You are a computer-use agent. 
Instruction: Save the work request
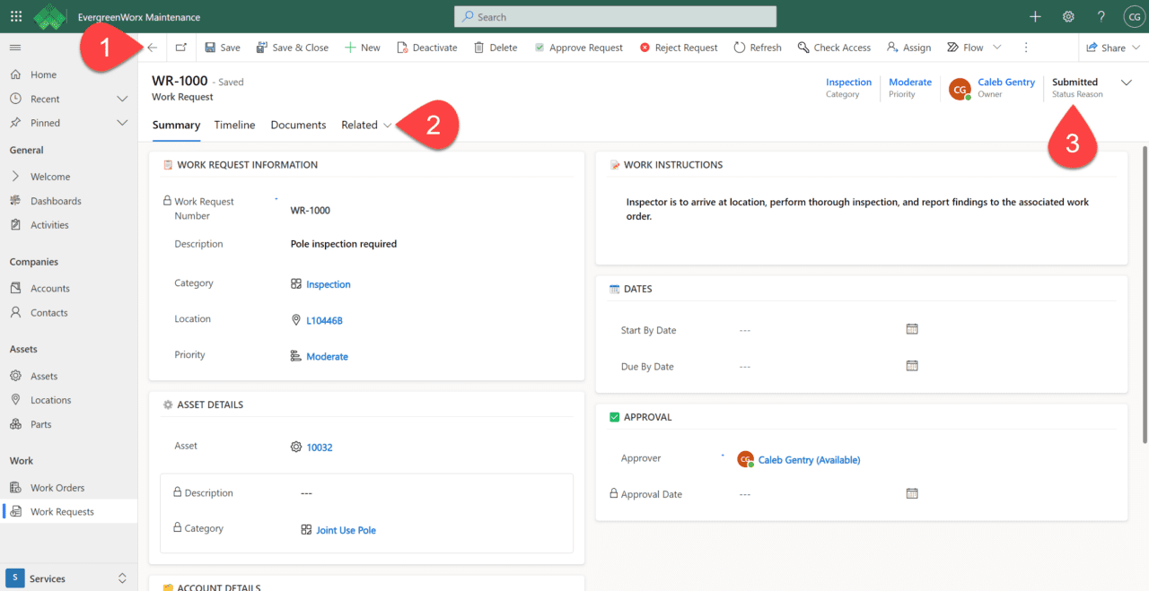coord(223,48)
